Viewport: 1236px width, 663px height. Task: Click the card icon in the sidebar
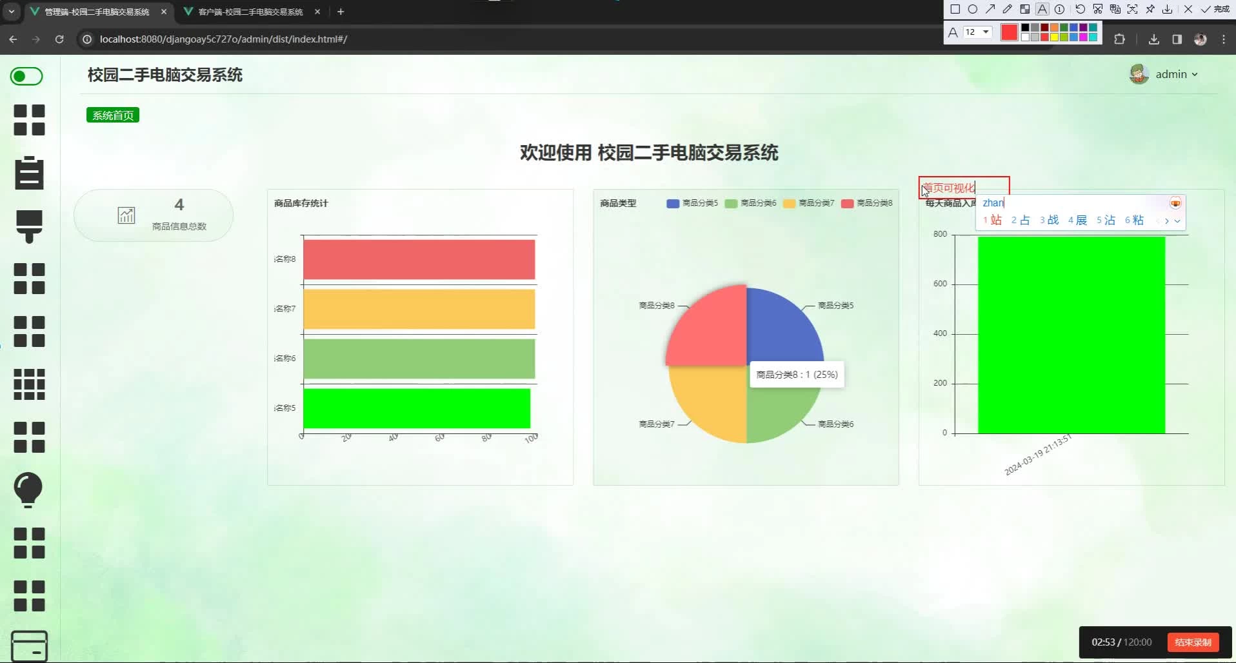click(30, 646)
